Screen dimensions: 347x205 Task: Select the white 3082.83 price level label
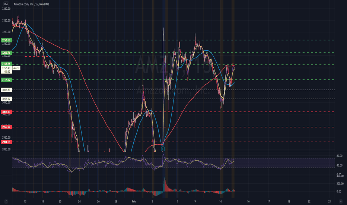pyautogui.click(x=6, y=90)
